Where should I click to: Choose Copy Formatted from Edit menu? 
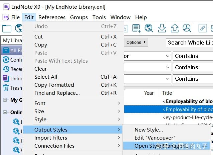[54, 85]
